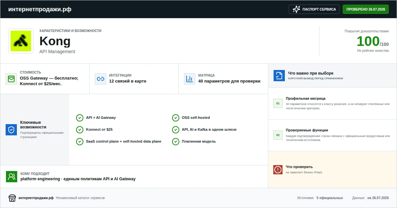Click the Профильная матрица heading
The width and height of the screenshot is (397, 208).
tap(306, 98)
